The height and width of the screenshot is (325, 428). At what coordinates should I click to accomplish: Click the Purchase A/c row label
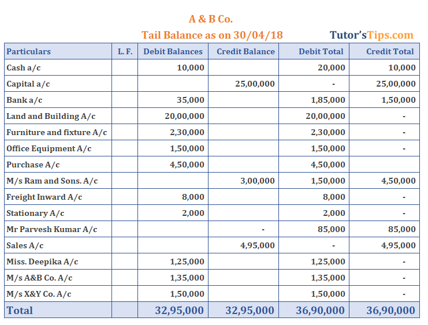point(33,165)
